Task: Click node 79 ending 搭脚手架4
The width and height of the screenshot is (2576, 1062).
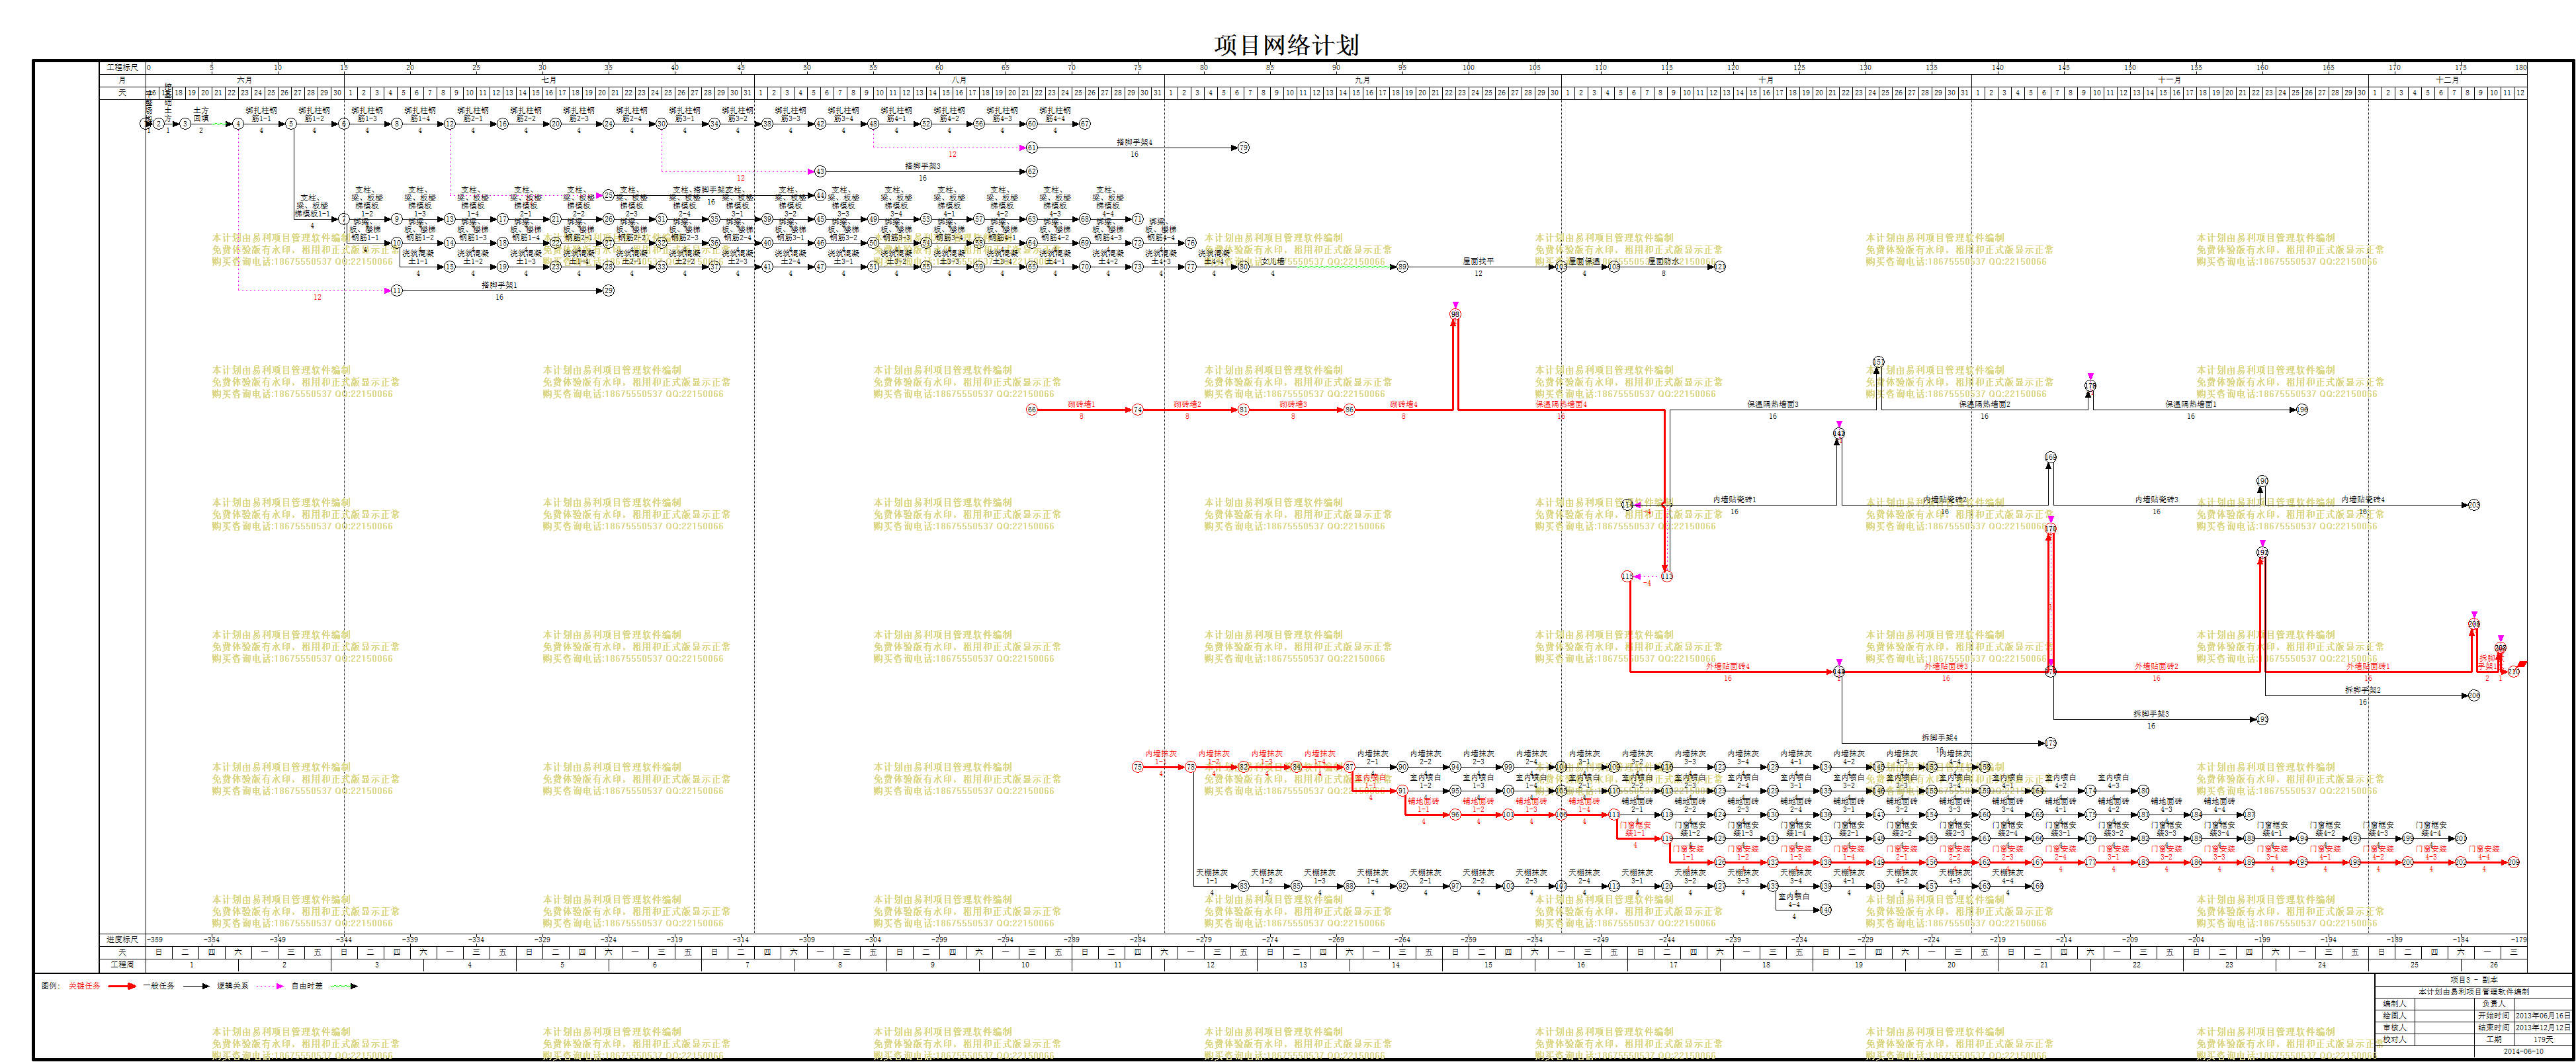Action: click(1243, 148)
